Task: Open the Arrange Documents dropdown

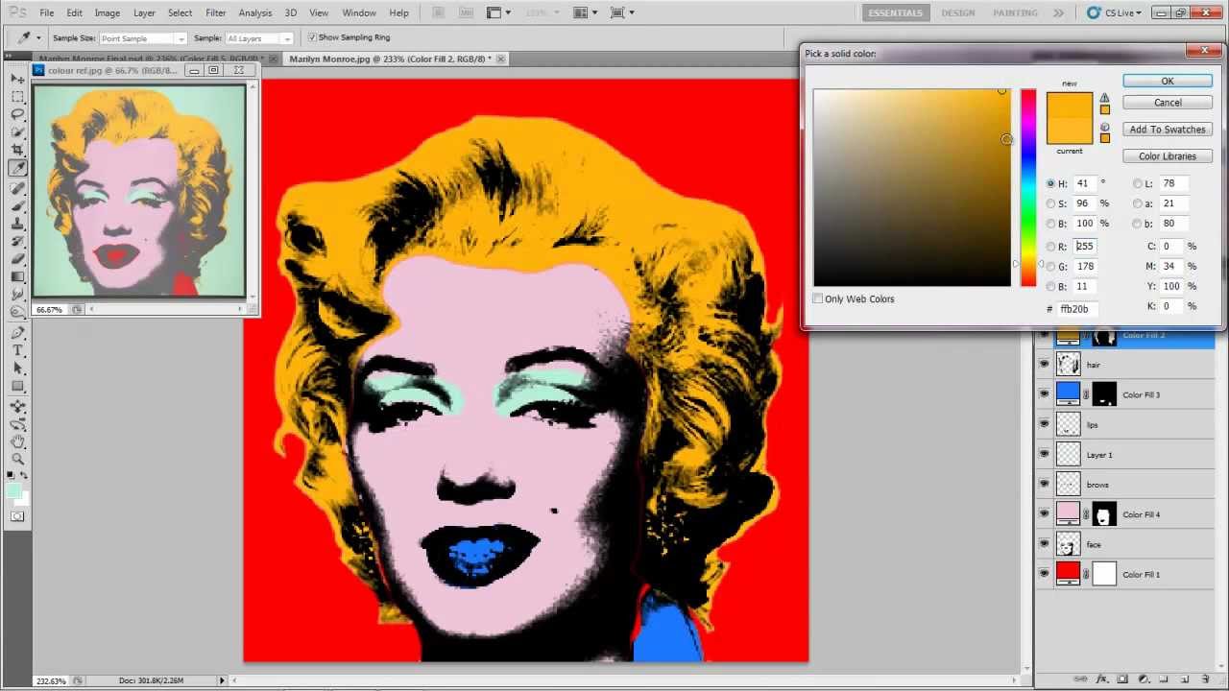Action: pyautogui.click(x=586, y=12)
